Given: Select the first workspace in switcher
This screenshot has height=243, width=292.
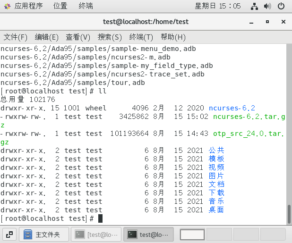Looking at the screenshot, I should coord(192,235).
